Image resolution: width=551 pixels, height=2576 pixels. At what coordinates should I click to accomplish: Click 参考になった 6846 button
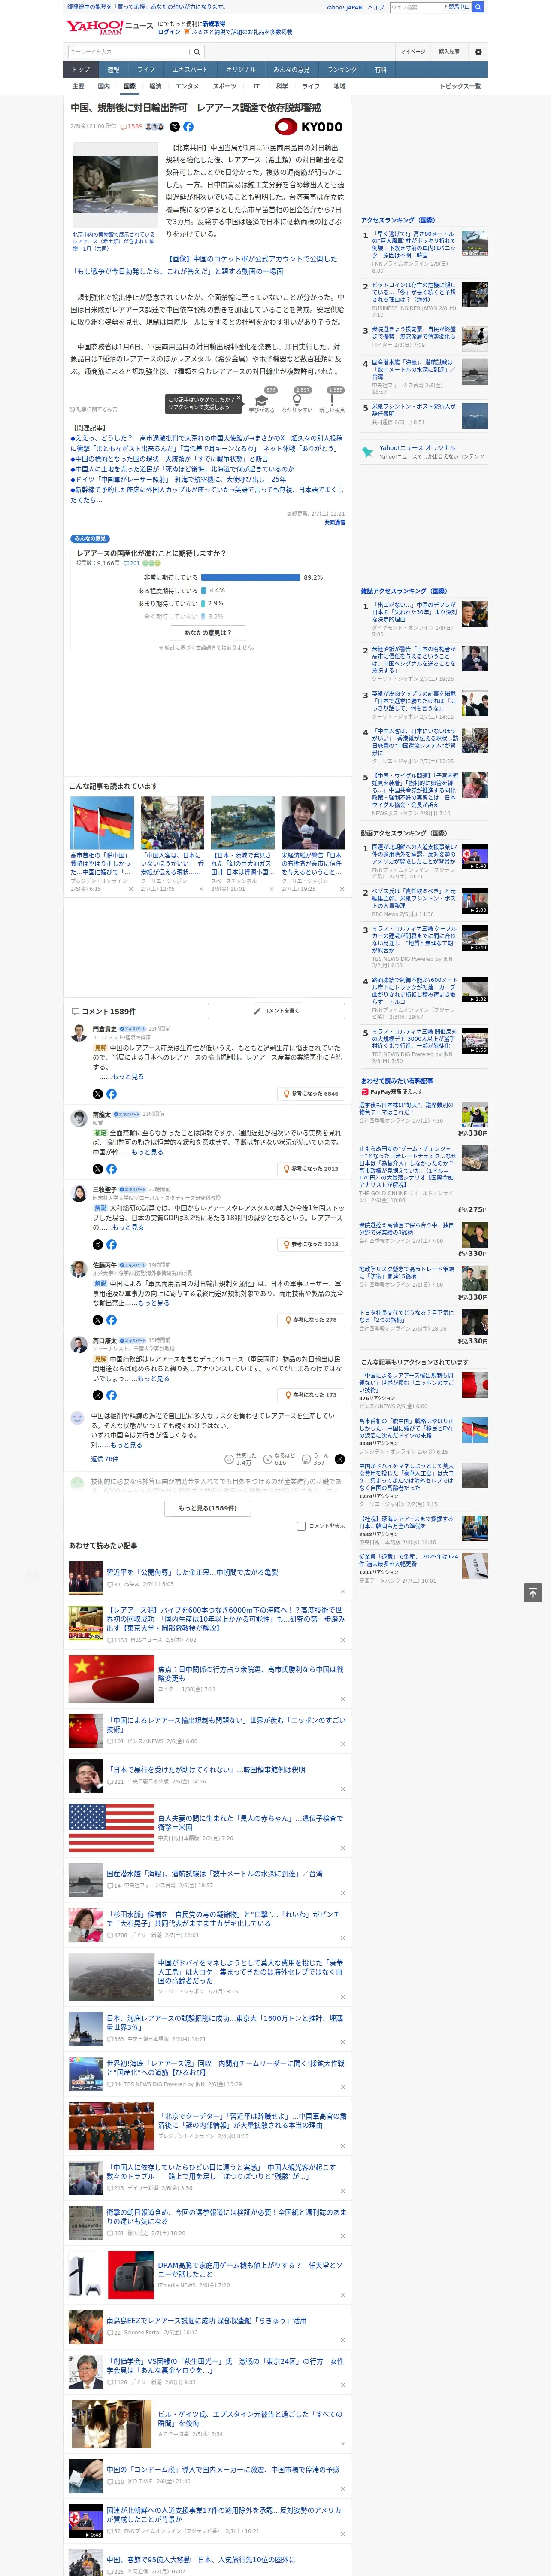(x=311, y=1093)
